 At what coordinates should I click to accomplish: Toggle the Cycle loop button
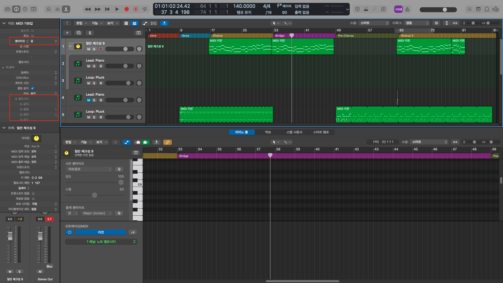[145, 9]
